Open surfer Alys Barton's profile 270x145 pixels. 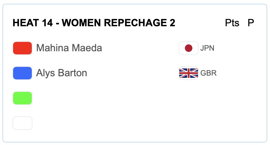click(61, 73)
